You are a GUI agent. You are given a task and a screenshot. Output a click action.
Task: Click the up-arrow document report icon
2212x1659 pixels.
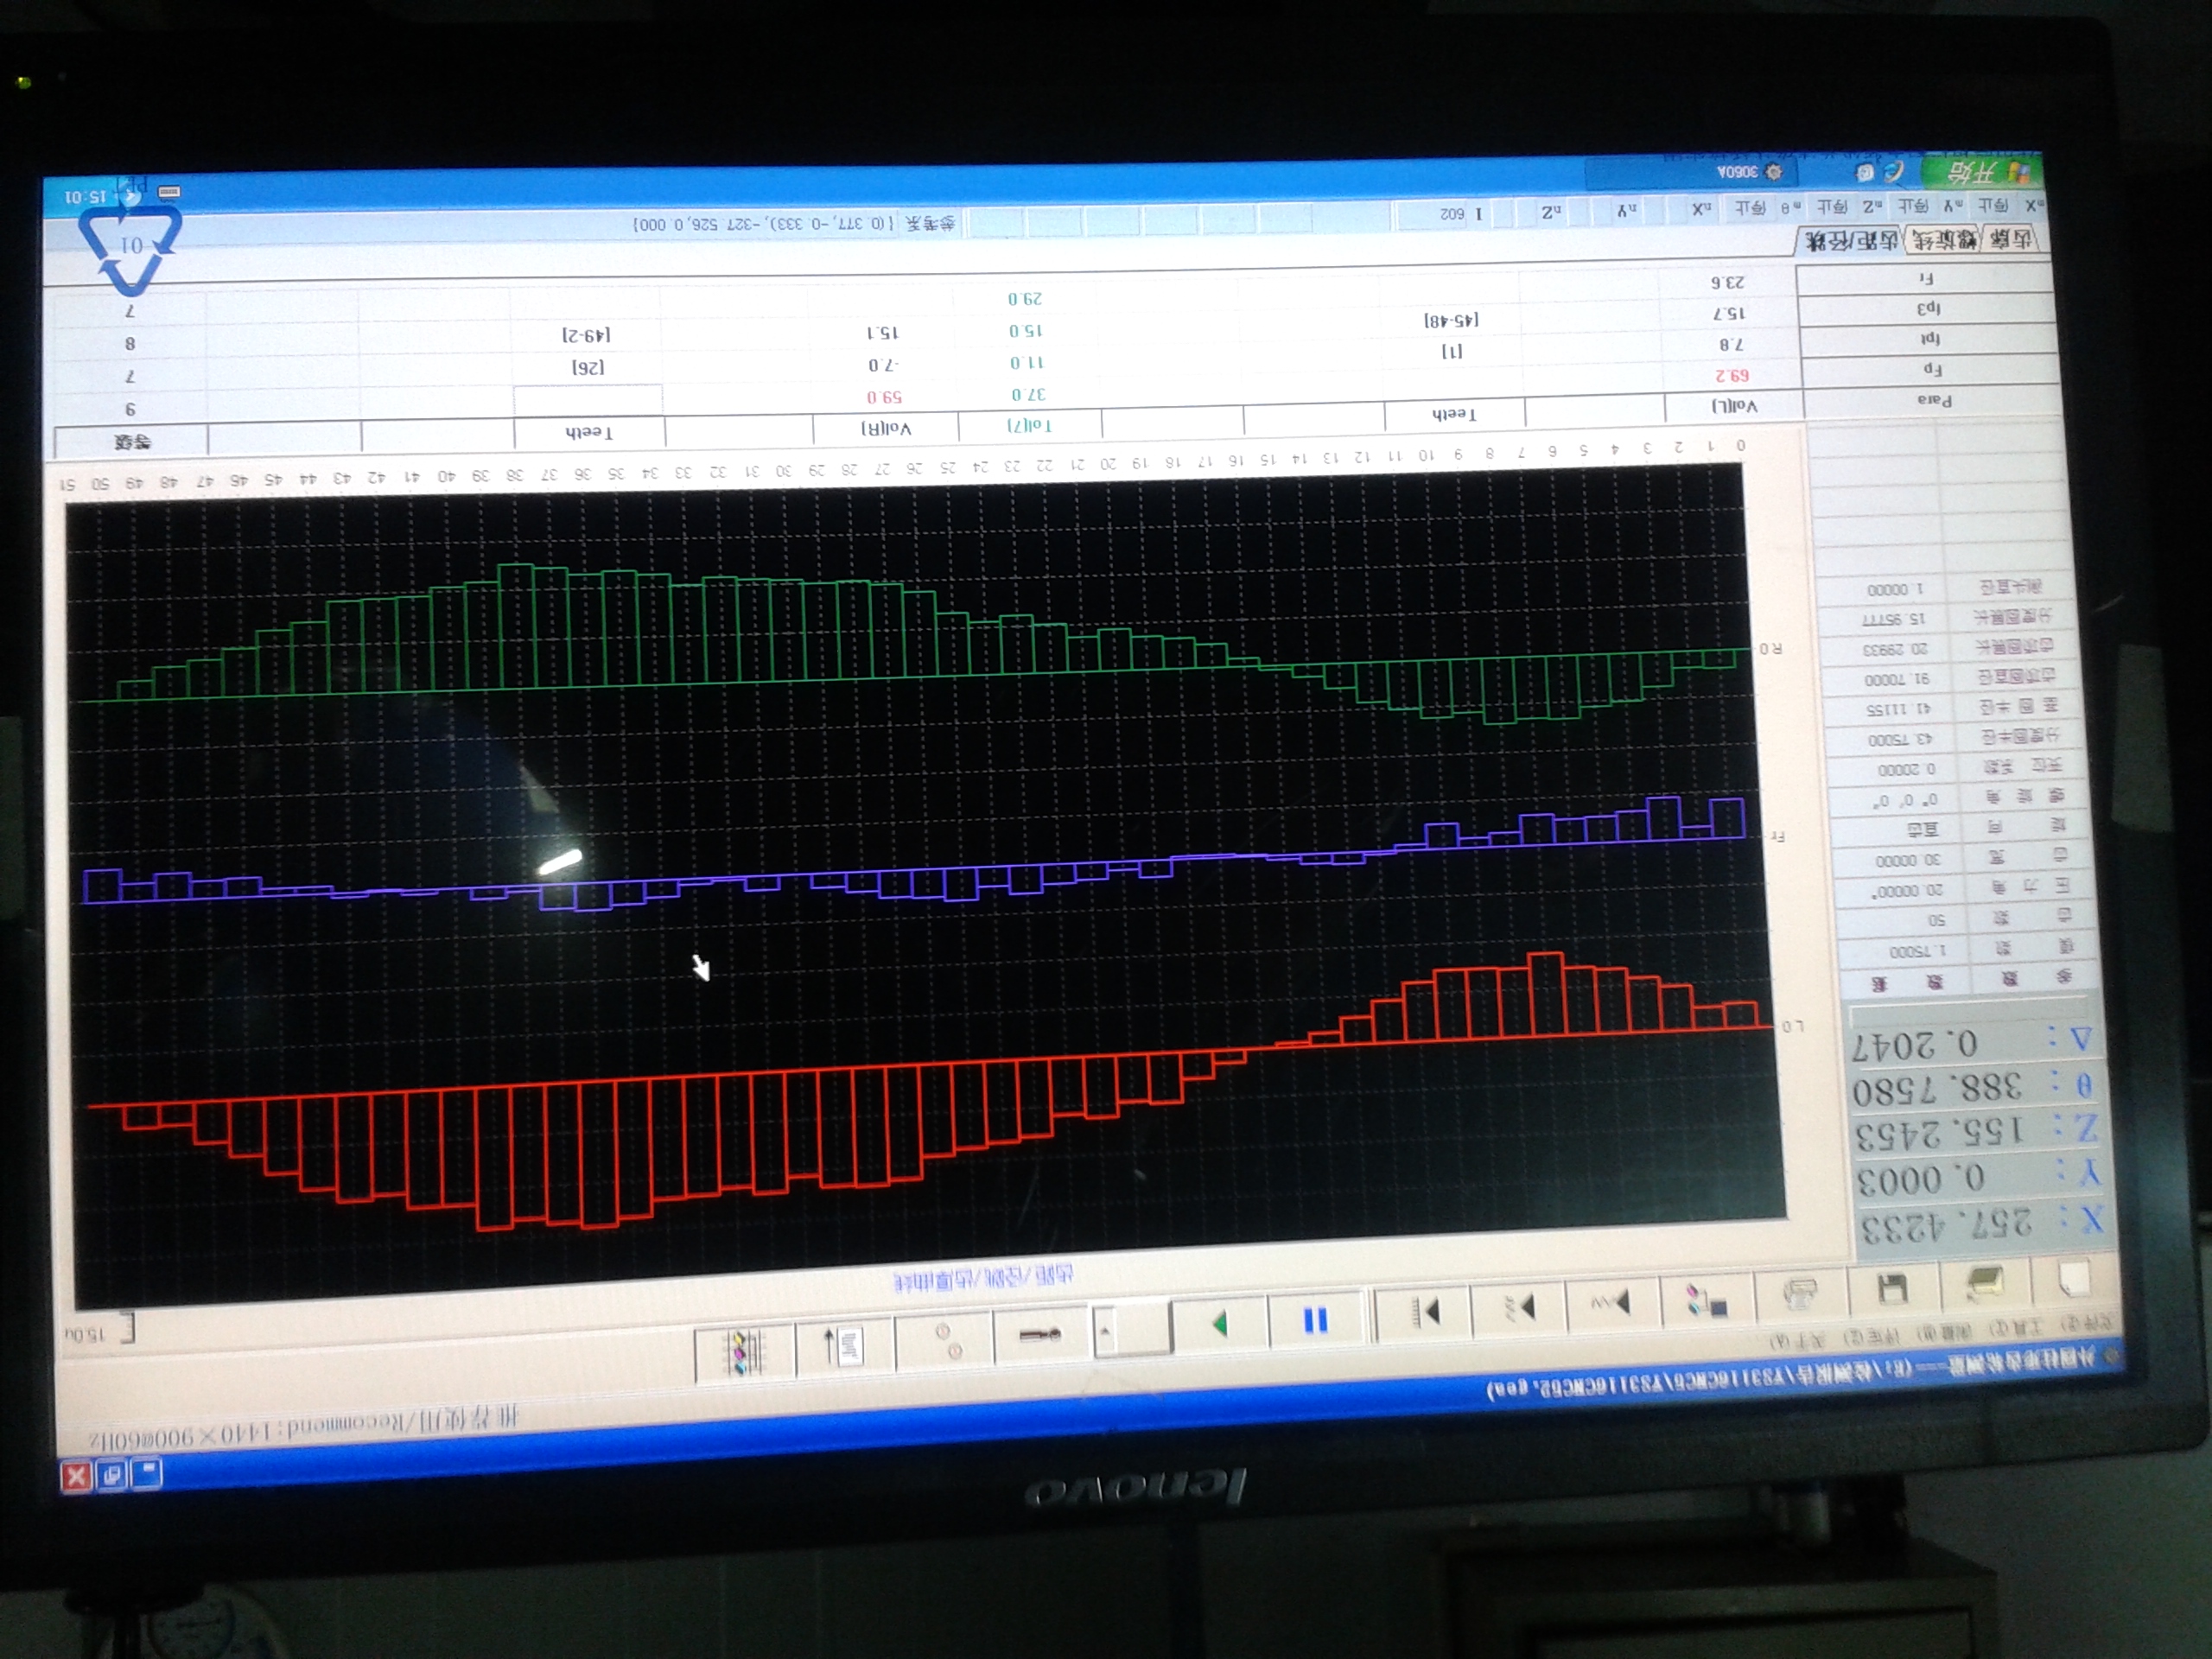(845, 1345)
